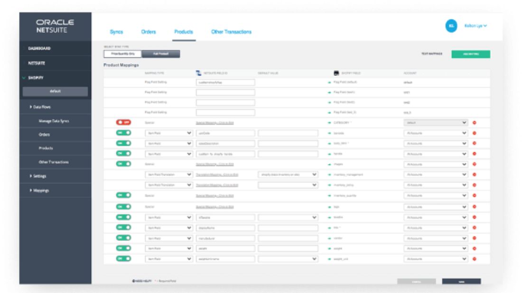This screenshot has height=293, width=522.
Task: Toggle off the barcode mapping switch
Action: tap(123, 133)
